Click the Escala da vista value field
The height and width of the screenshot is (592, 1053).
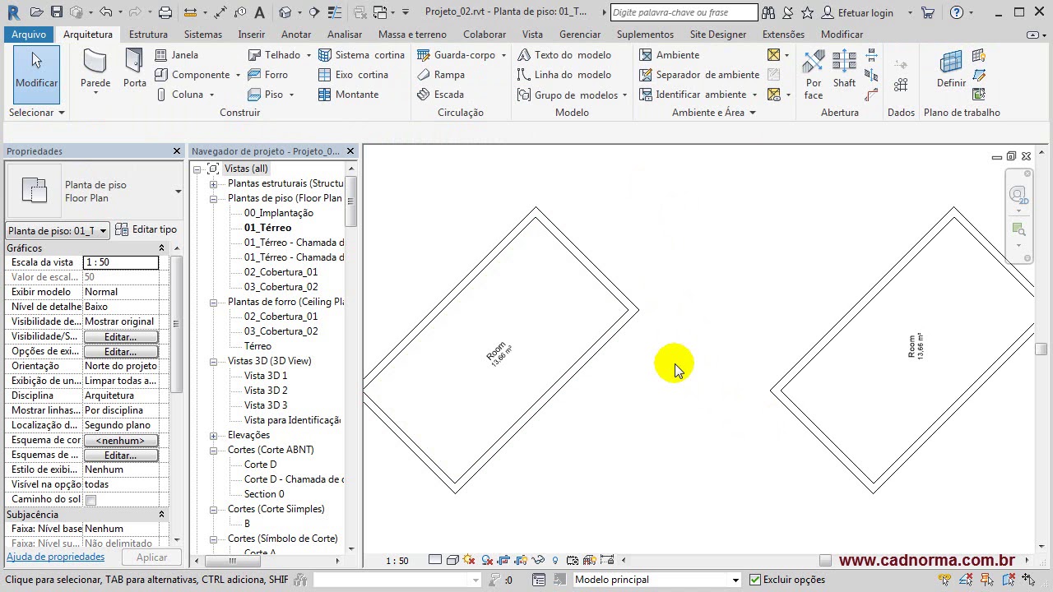pyautogui.click(x=121, y=262)
